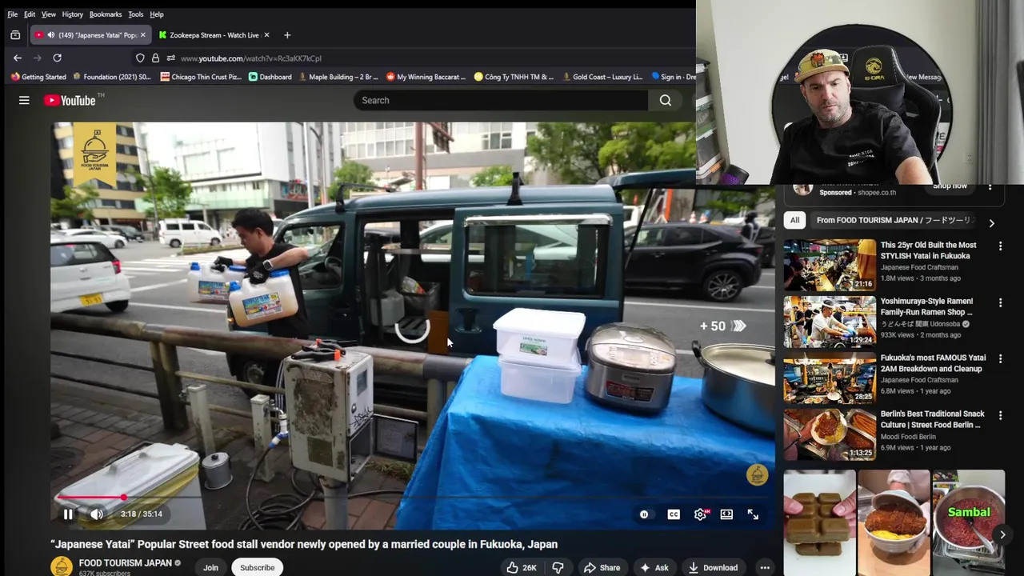
Task: Open the Firefox View tab list icon
Action: (x=14, y=35)
